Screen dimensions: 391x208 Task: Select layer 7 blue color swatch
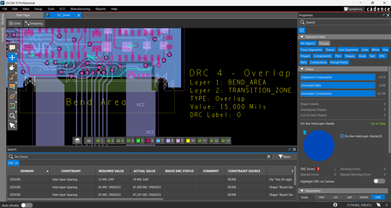tap(158, 141)
